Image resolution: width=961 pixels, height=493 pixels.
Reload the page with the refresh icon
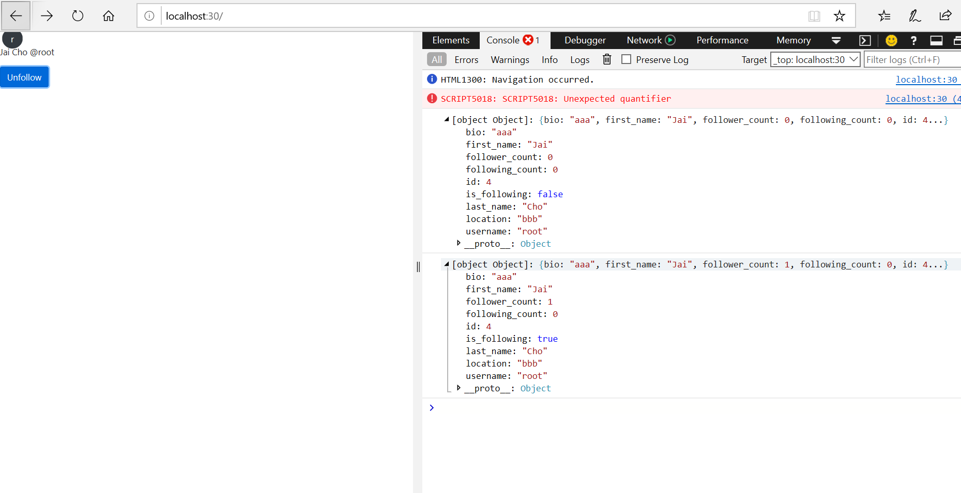pyautogui.click(x=78, y=16)
